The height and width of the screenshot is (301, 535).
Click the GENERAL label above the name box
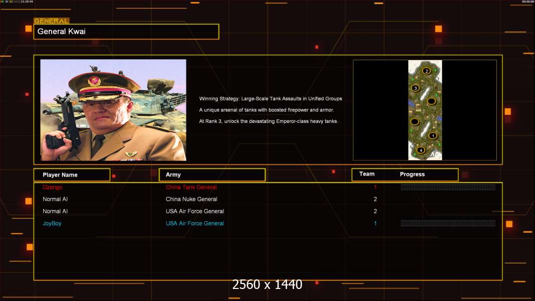pyautogui.click(x=52, y=21)
